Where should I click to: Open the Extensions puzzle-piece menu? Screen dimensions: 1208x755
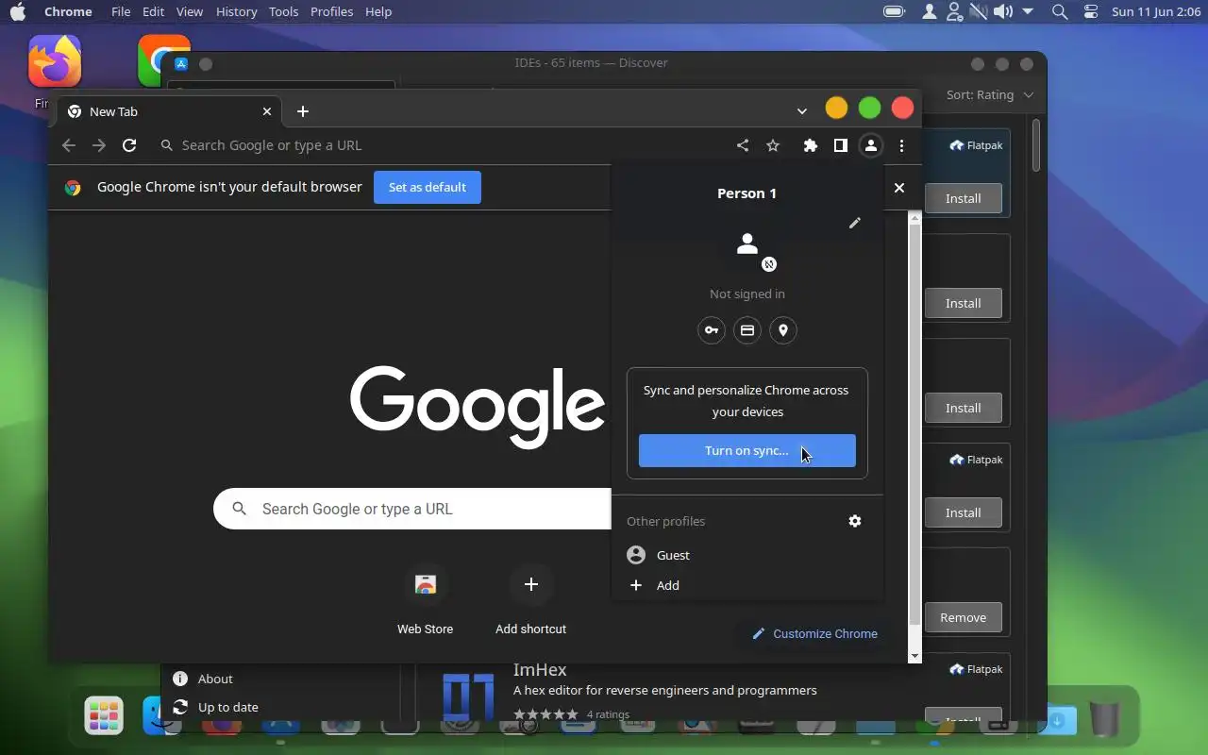810,145
